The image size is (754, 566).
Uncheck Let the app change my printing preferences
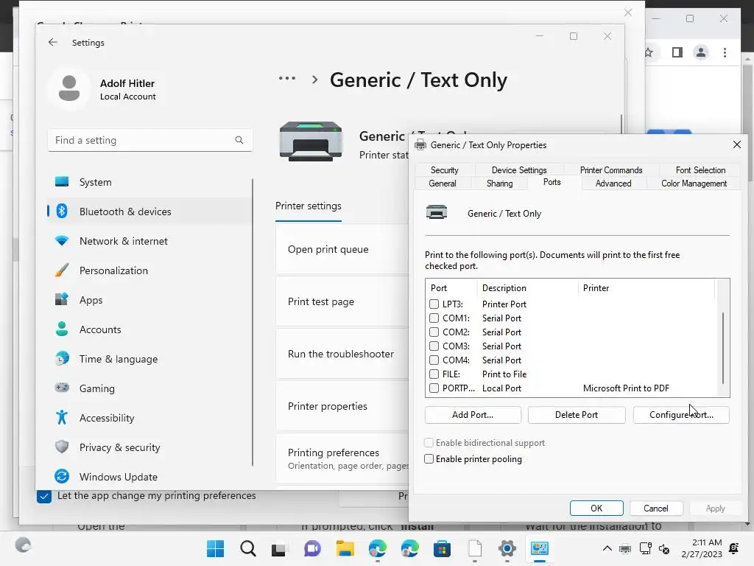43,496
